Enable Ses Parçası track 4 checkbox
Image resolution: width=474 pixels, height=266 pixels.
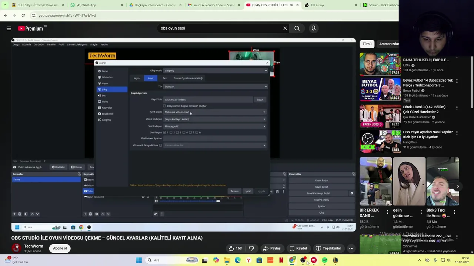click(x=184, y=132)
